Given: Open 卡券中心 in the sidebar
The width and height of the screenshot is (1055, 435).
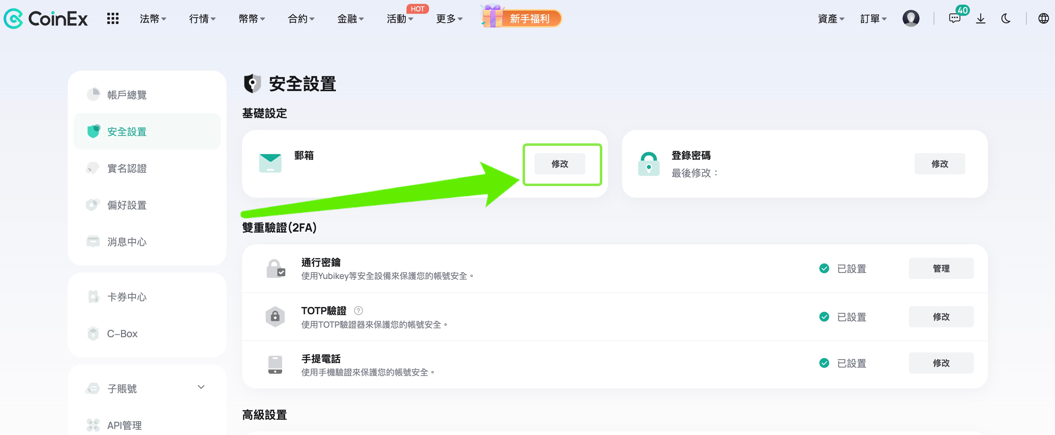Looking at the screenshot, I should pos(147,297).
